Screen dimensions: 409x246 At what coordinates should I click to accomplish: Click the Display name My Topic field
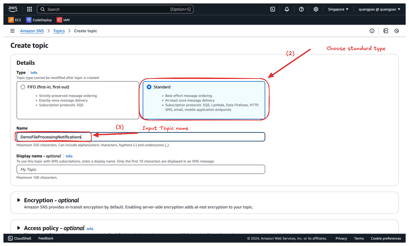coord(141,169)
